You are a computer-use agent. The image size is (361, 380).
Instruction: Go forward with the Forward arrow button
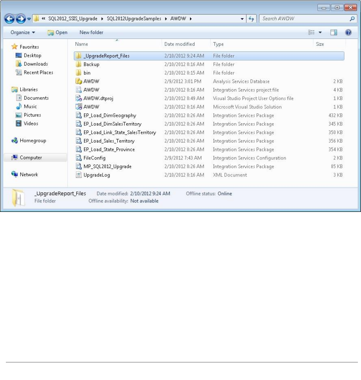pyautogui.click(x=21, y=19)
